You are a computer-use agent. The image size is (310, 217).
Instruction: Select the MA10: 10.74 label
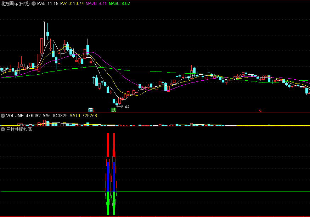pos(72,4)
